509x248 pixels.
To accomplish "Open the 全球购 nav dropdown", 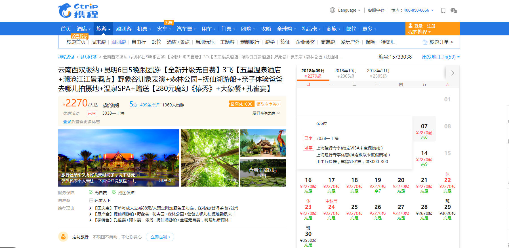I will (286, 29).
